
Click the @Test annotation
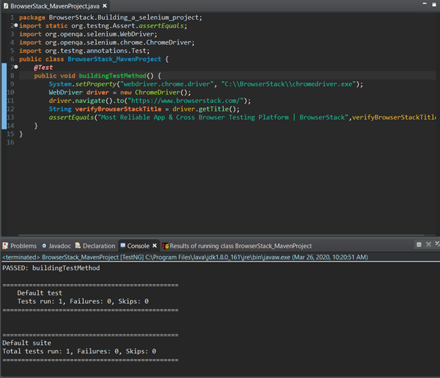(x=43, y=68)
